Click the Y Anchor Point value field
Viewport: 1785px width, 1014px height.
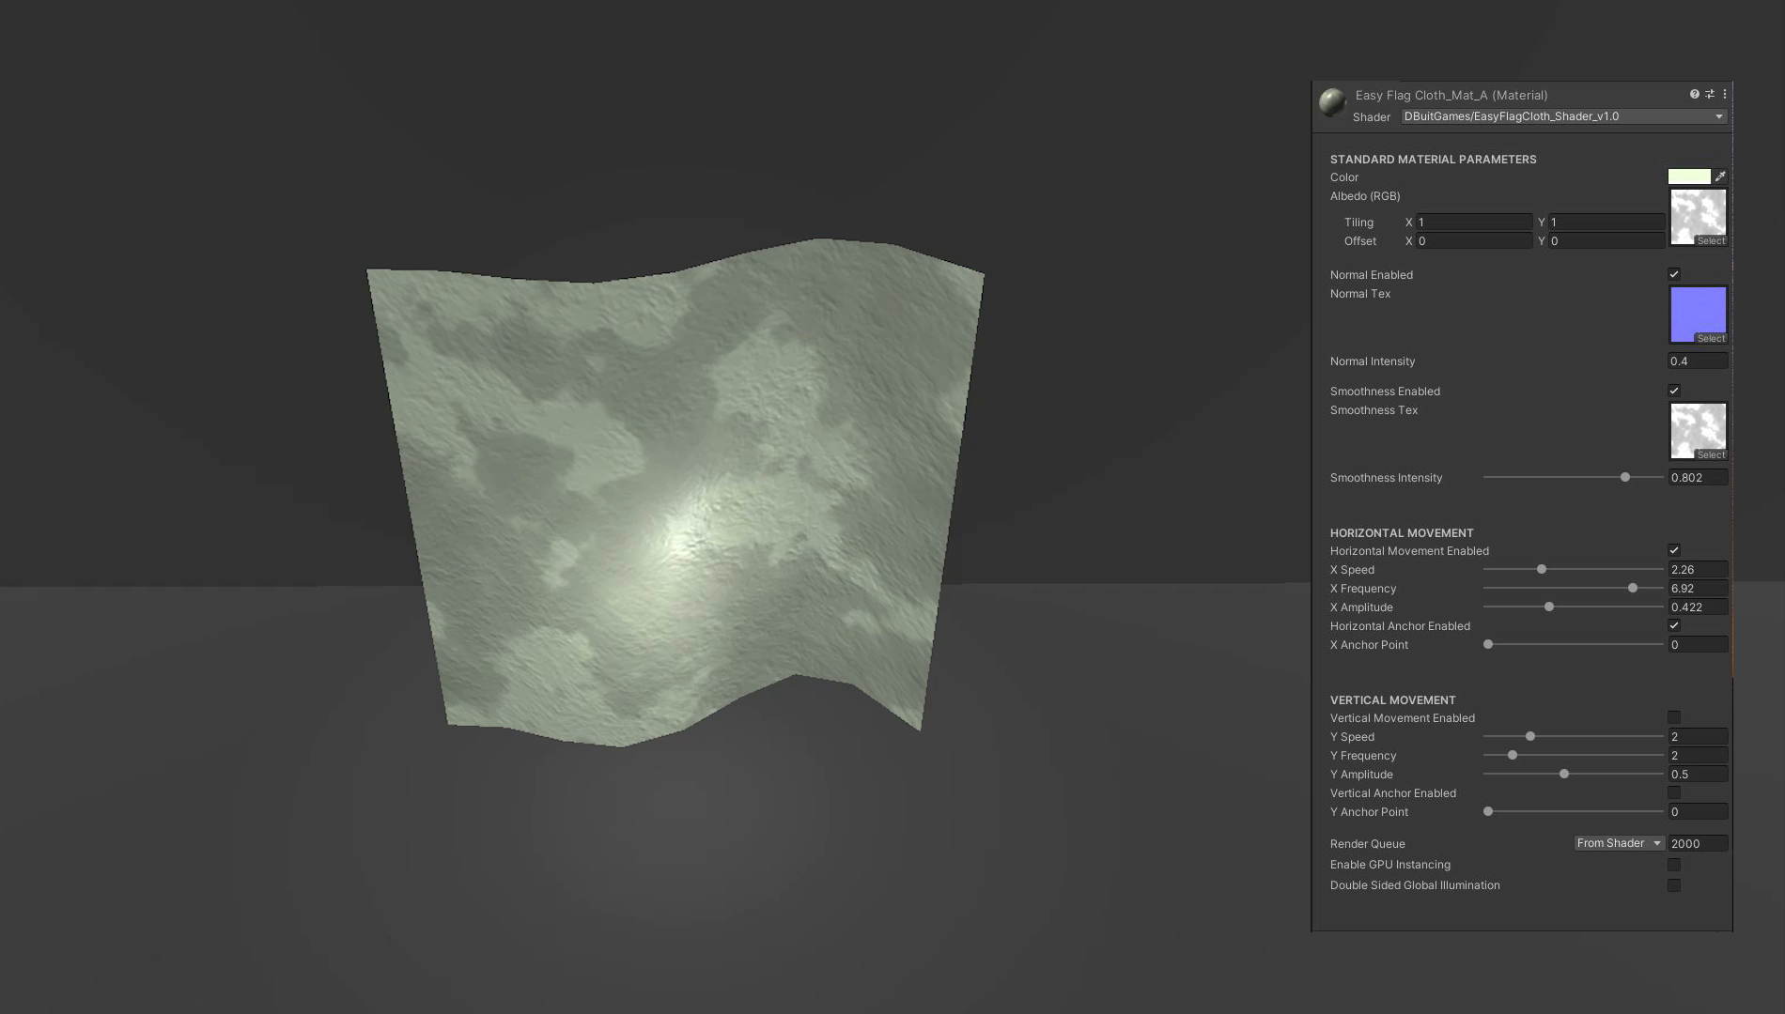(1698, 812)
